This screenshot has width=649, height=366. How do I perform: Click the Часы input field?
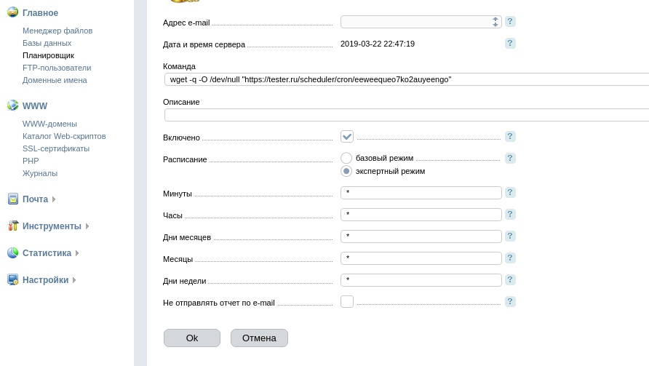click(421, 215)
